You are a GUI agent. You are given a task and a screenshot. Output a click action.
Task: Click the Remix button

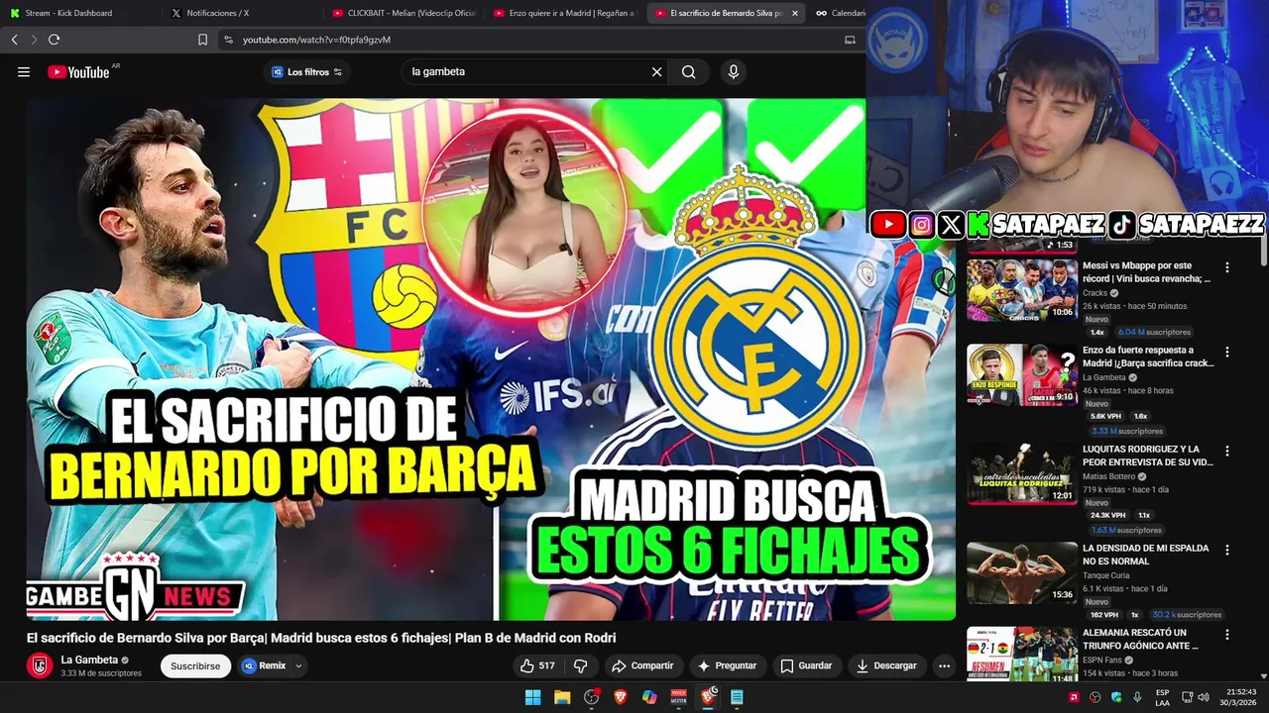click(265, 665)
